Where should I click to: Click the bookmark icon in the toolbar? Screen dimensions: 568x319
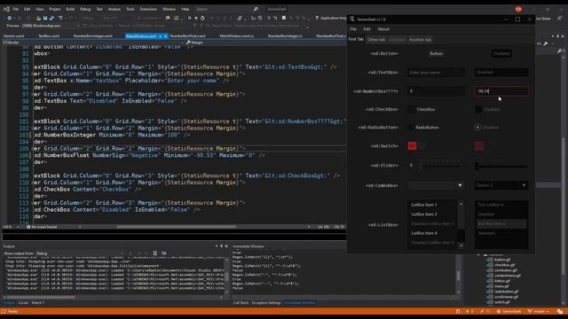pos(284,18)
